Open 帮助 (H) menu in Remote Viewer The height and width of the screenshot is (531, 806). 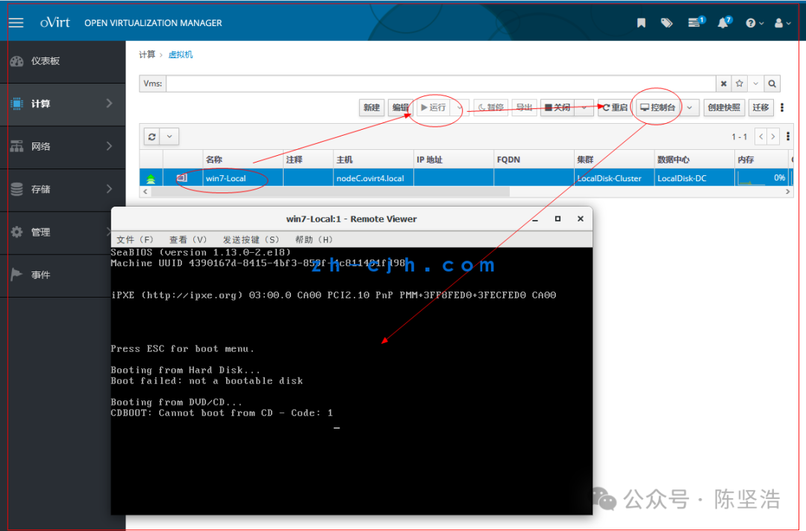[x=313, y=240]
